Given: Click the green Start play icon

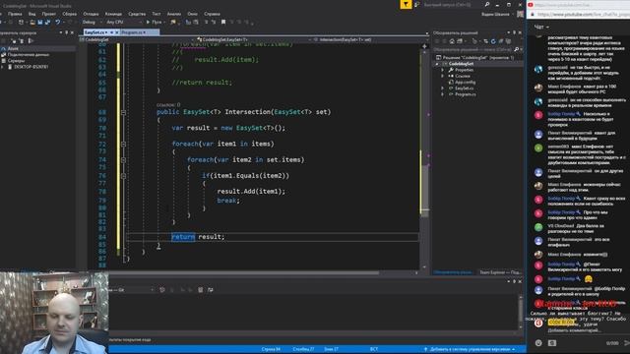Looking at the screenshot, I should pyautogui.click(x=148, y=22).
